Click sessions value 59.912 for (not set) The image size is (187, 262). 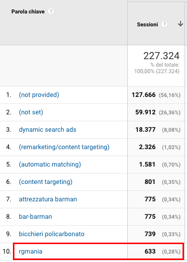coord(145,112)
